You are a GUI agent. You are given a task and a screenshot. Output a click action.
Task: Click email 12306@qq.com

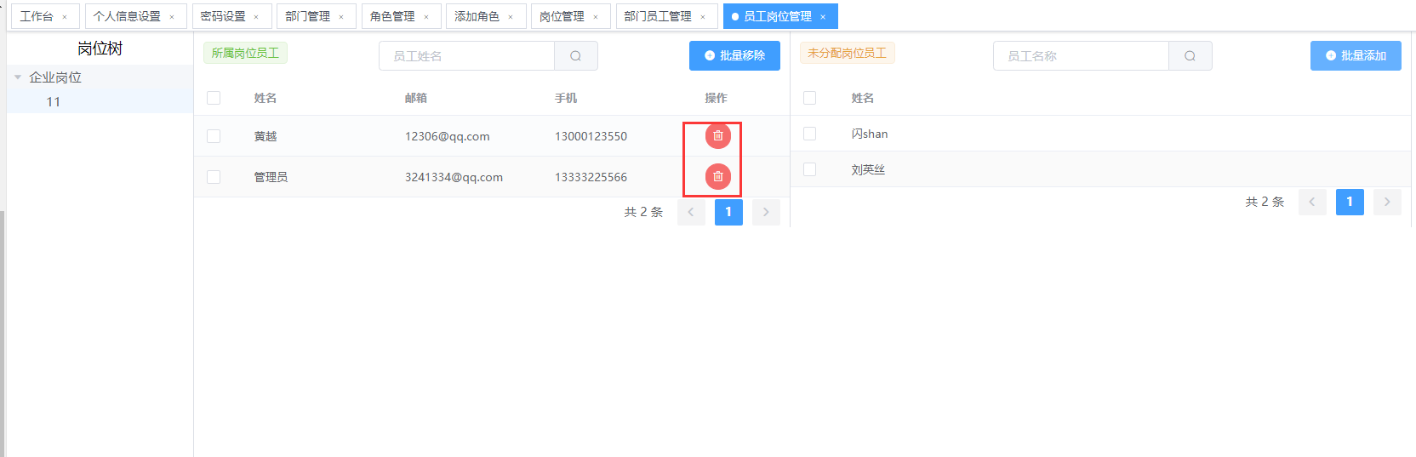(448, 136)
